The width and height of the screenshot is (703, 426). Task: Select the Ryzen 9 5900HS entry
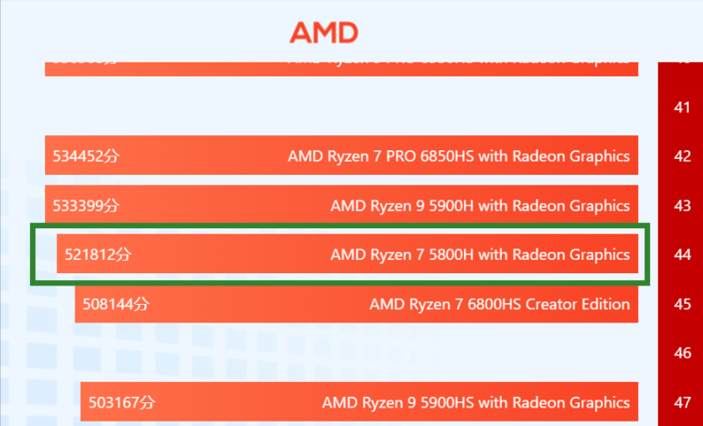pos(475,402)
